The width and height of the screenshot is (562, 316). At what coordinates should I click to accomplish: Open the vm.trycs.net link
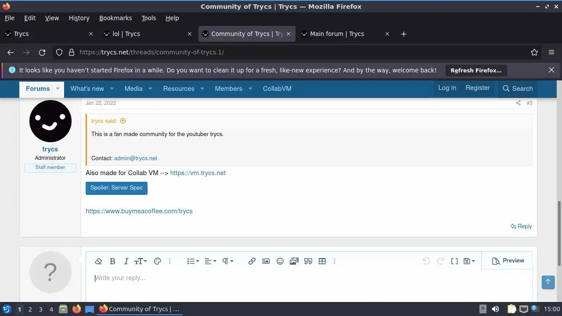(x=198, y=173)
